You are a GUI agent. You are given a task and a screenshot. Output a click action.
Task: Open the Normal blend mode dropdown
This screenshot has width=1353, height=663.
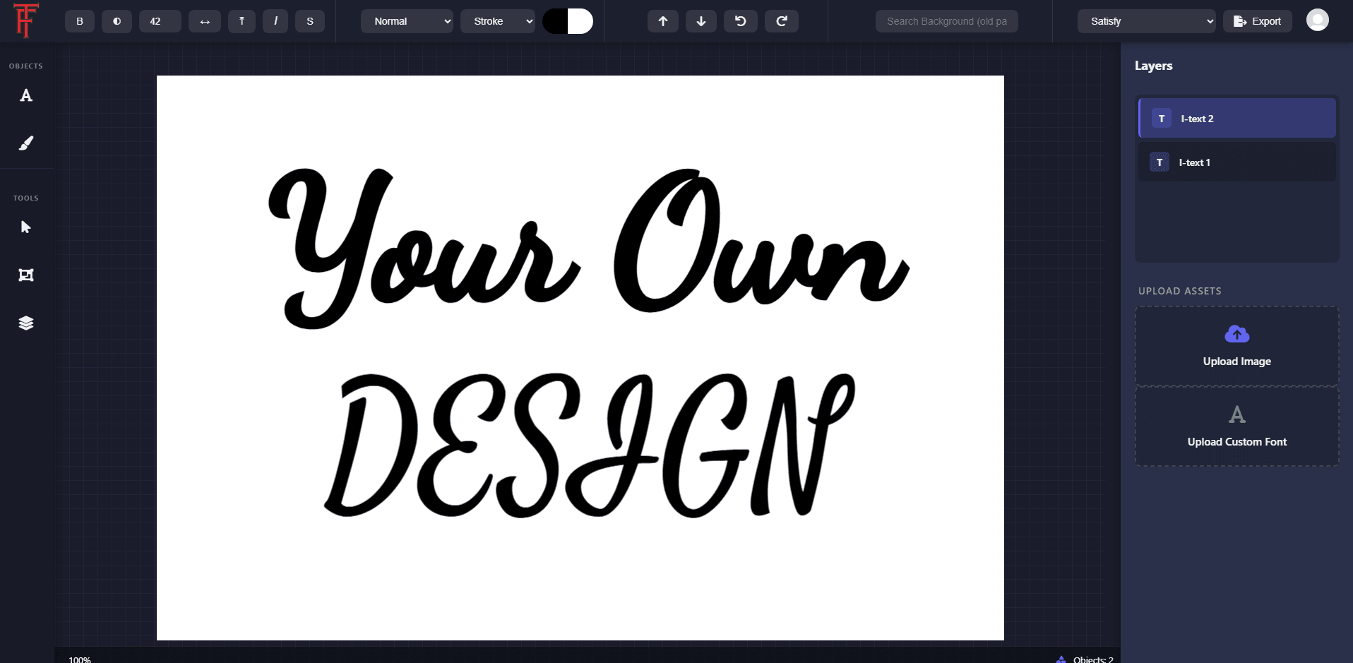coord(407,21)
